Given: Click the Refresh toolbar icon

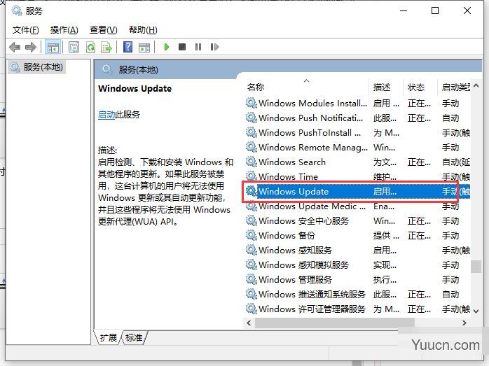Looking at the screenshot, I should coord(91,47).
